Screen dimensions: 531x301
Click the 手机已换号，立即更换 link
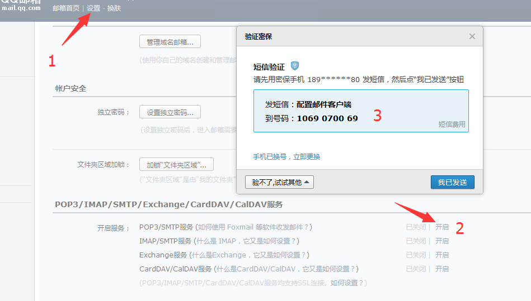[286, 156]
